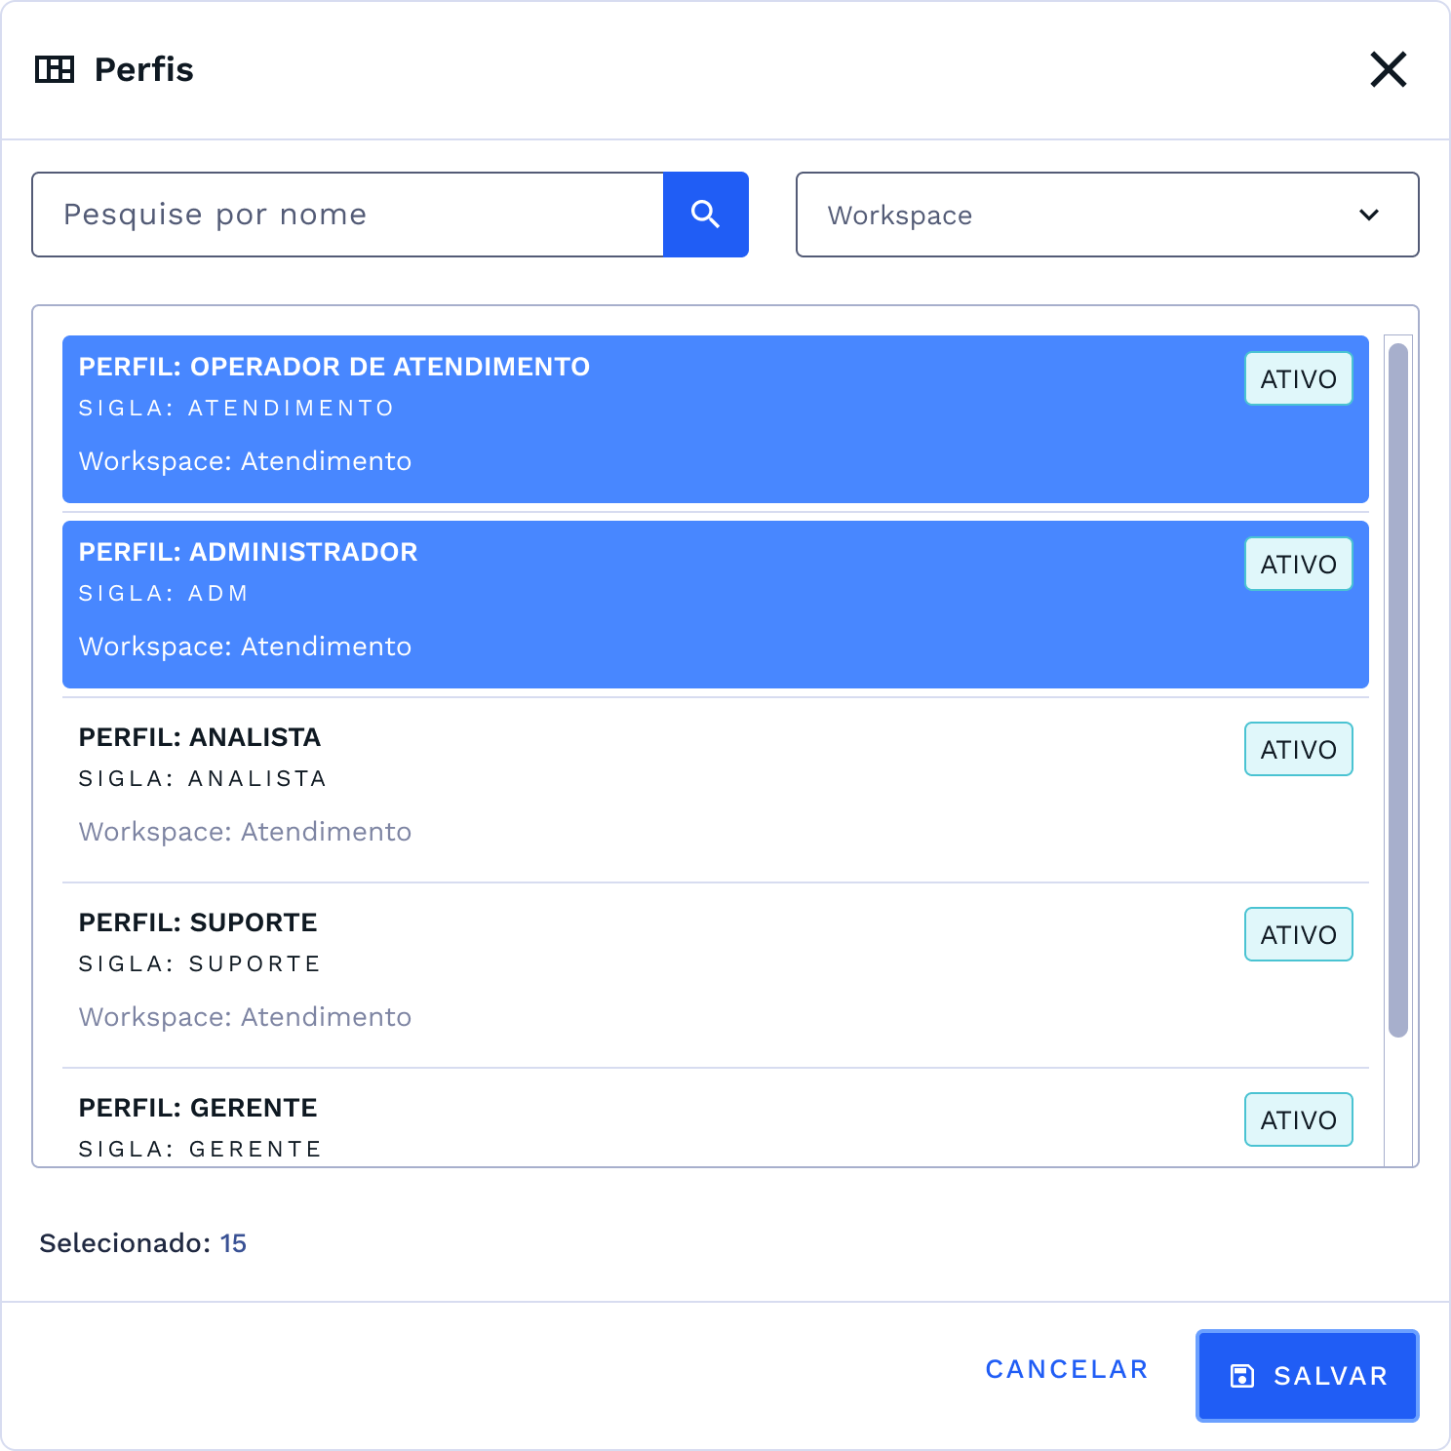Viewport: 1451px width, 1451px height.
Task: Click the magnifier search icon button
Action: 705,215
